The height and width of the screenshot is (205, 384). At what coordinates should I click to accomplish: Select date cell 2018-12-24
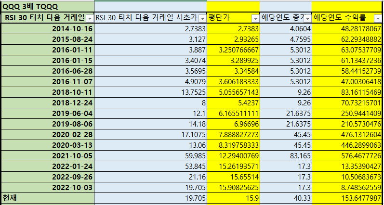point(48,103)
